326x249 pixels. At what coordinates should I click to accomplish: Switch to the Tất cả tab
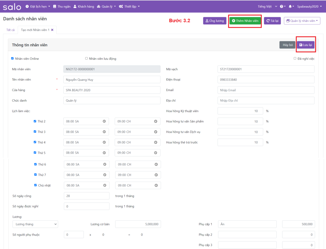[11, 30]
